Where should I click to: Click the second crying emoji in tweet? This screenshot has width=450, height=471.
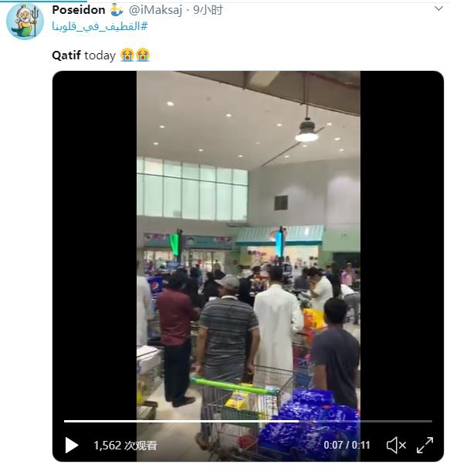click(x=143, y=56)
